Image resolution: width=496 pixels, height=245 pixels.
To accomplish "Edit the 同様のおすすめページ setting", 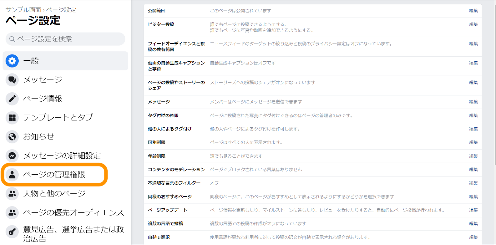I will pyautogui.click(x=473, y=197).
